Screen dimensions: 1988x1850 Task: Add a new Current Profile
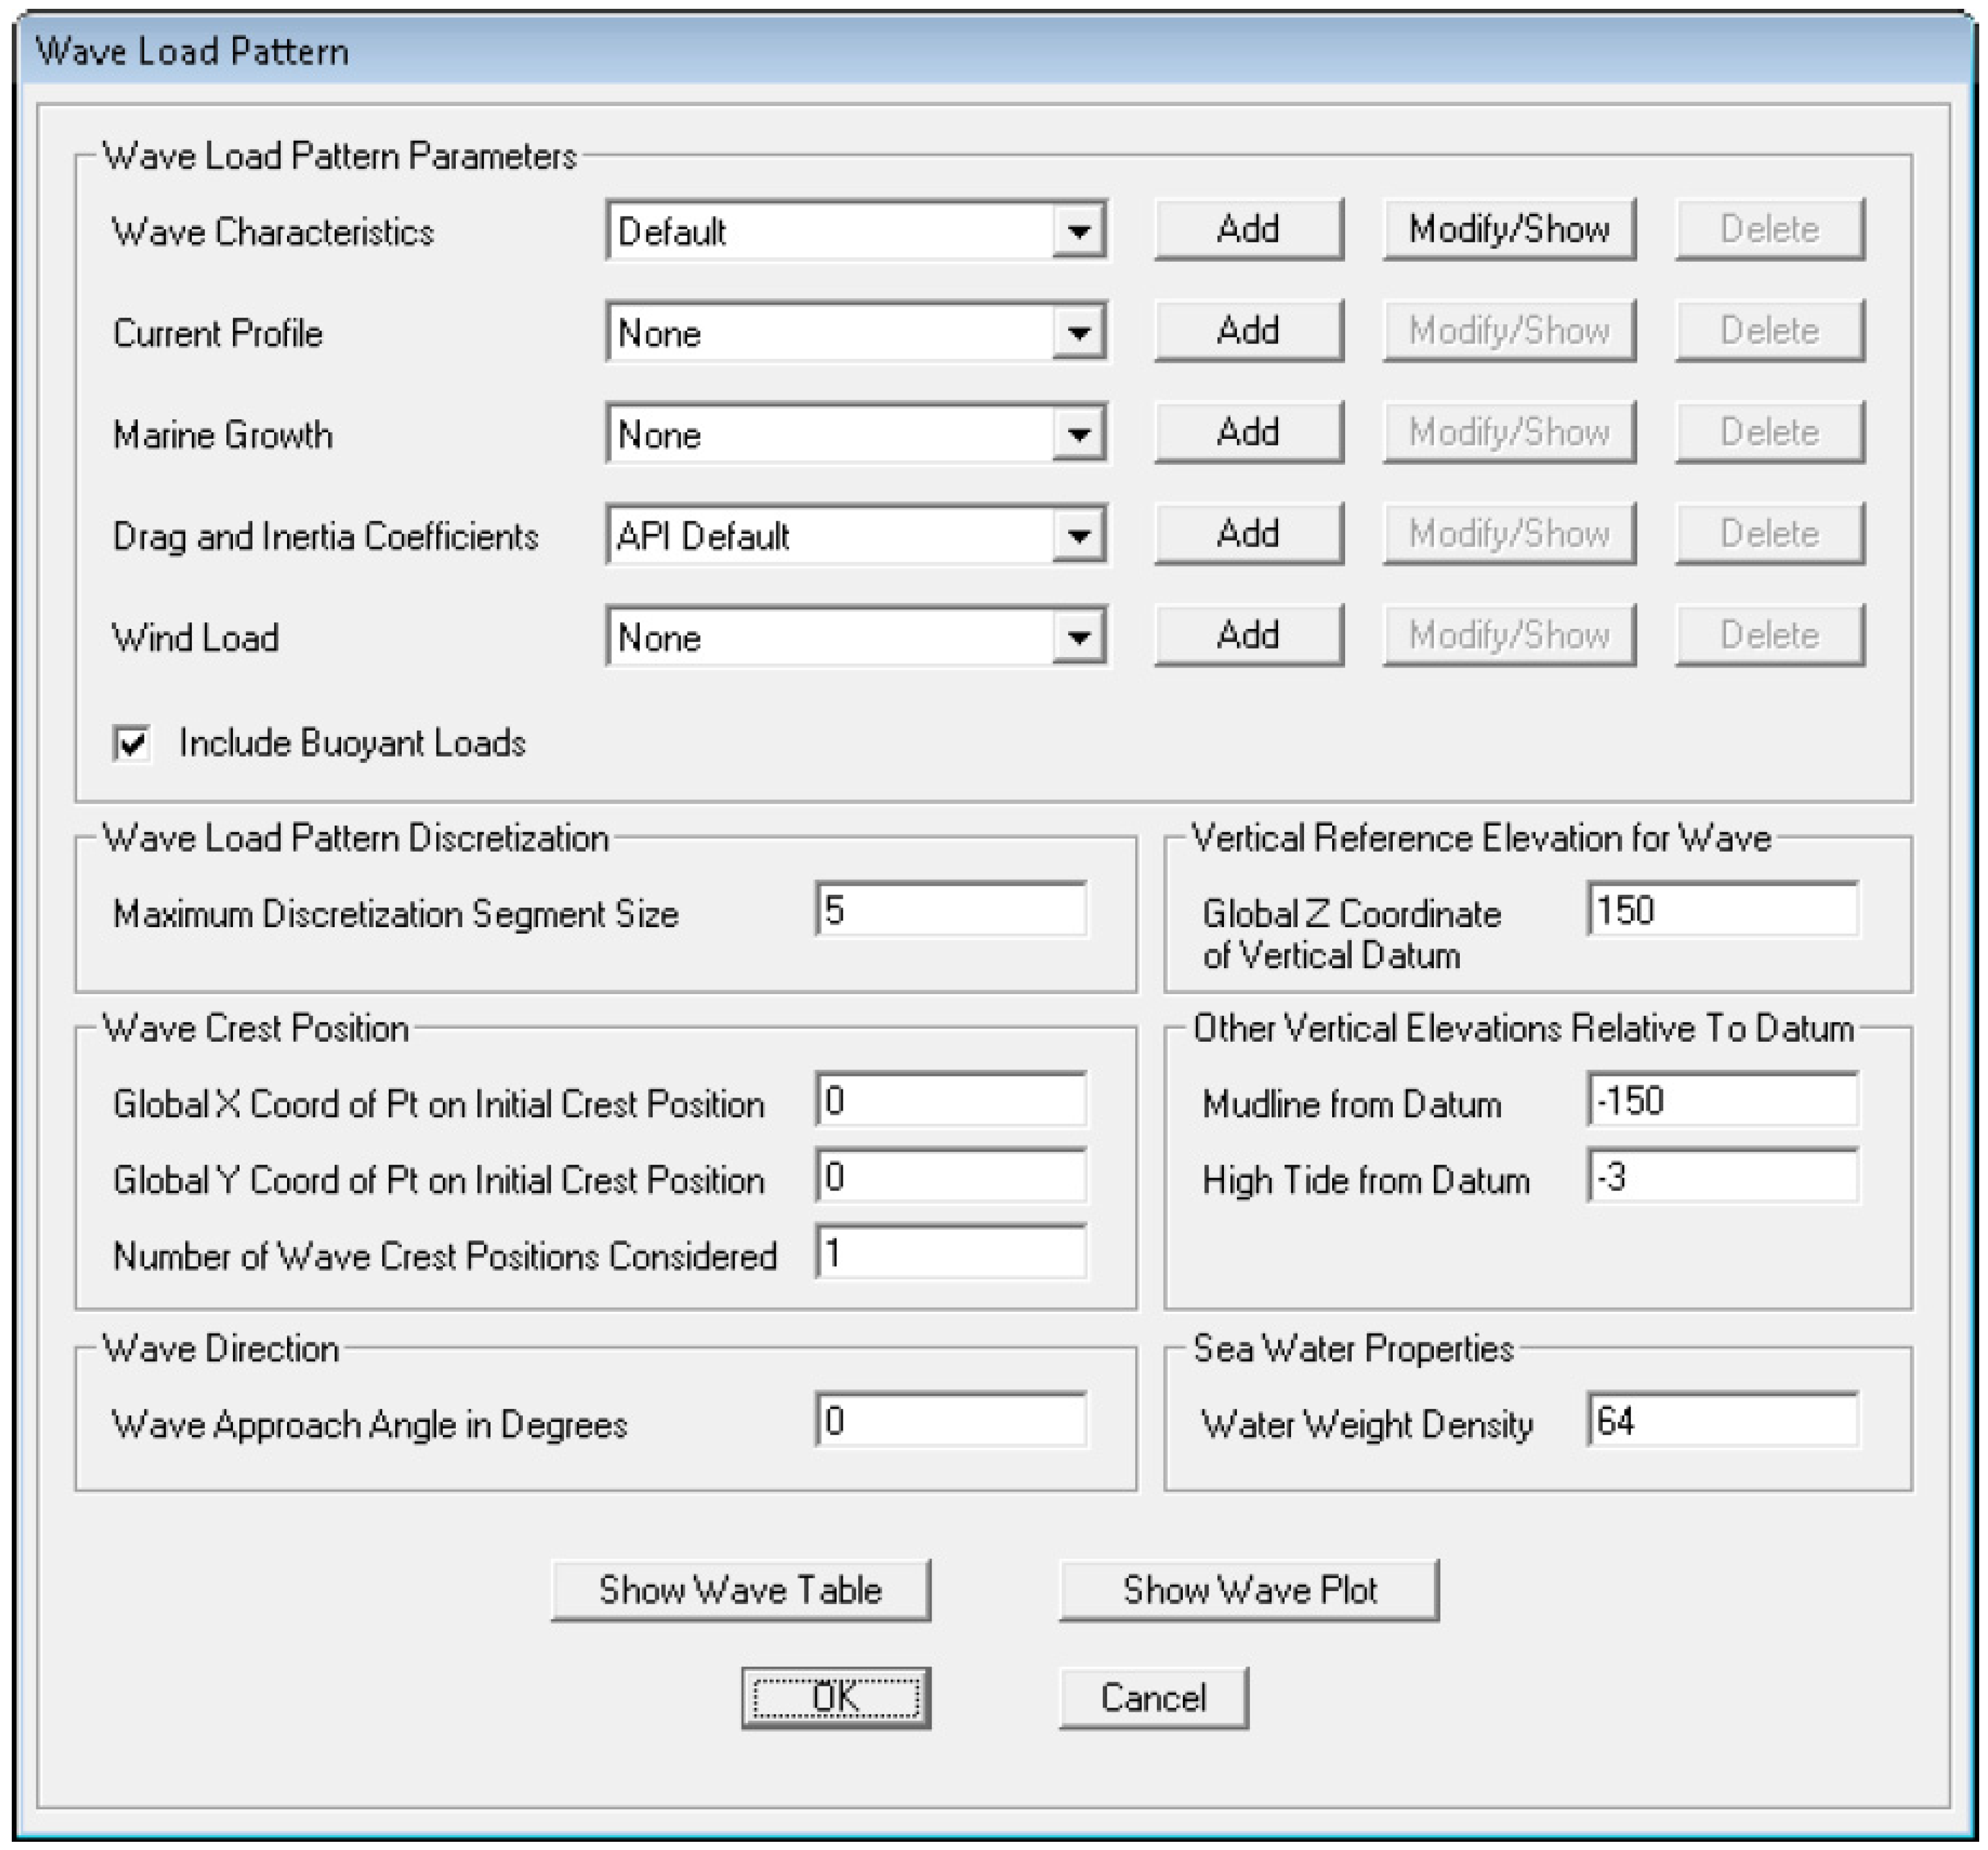[x=1248, y=331]
